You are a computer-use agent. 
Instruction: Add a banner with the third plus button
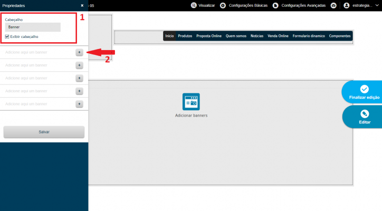click(79, 78)
